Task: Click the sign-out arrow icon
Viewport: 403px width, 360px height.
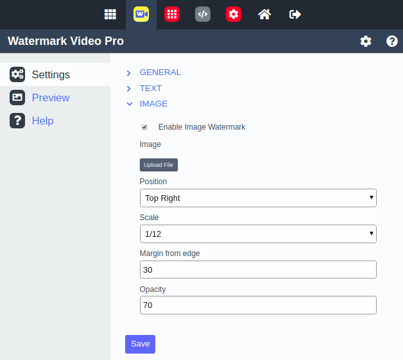Action: (x=295, y=14)
